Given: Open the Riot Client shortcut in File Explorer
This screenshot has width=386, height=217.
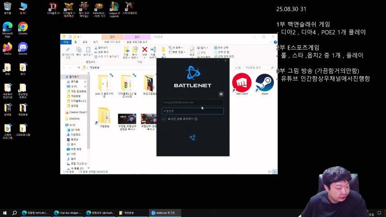Looking at the screenshot, I should (242, 85).
